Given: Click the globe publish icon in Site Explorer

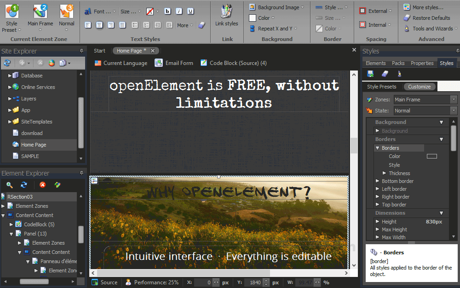Looking at the screenshot, I should (x=52, y=63).
